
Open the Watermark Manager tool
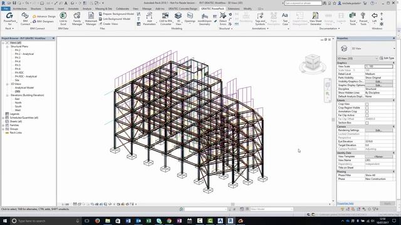click(x=91, y=19)
